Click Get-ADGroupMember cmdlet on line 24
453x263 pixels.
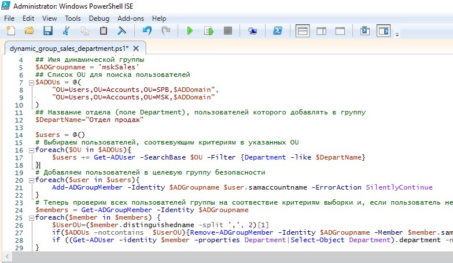(116, 210)
